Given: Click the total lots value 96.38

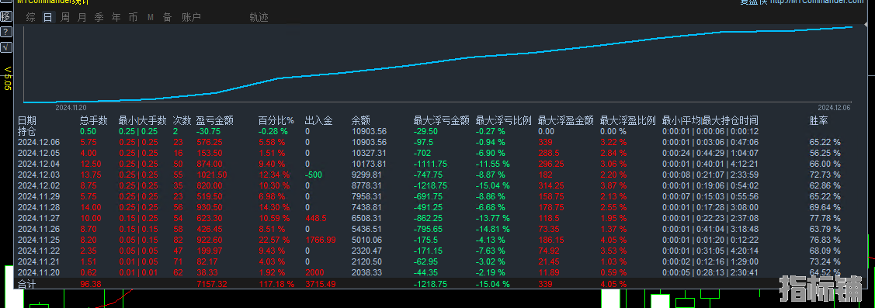Looking at the screenshot, I should pos(92,283).
